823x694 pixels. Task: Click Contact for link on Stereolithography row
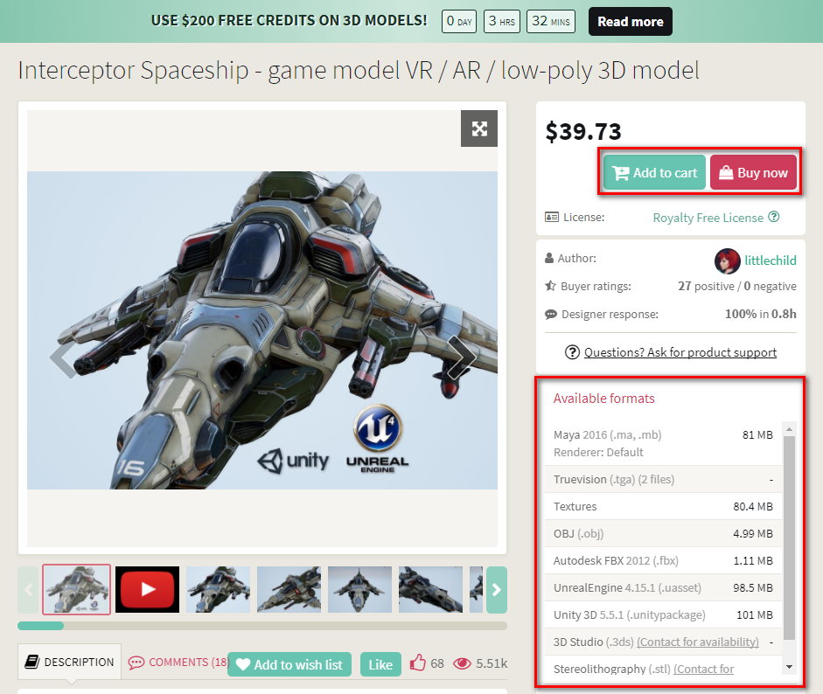(703, 669)
